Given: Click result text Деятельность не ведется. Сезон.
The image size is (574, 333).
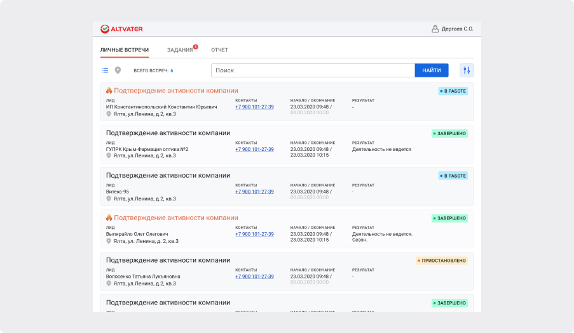Looking at the screenshot, I should [x=382, y=237].
